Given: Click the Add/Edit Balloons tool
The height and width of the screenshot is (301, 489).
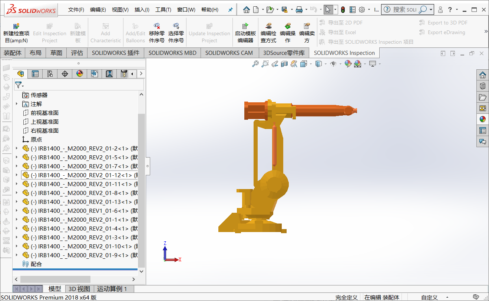Looking at the screenshot, I should tap(135, 32).
